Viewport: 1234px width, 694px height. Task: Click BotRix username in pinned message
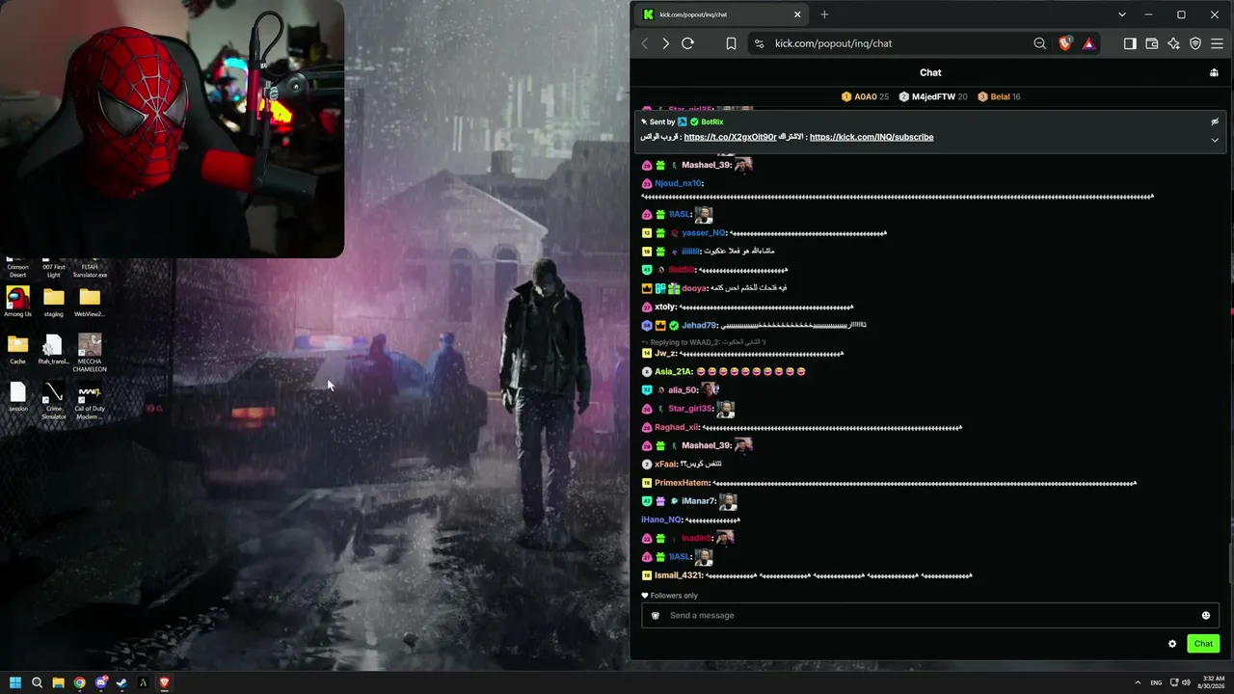coord(712,122)
